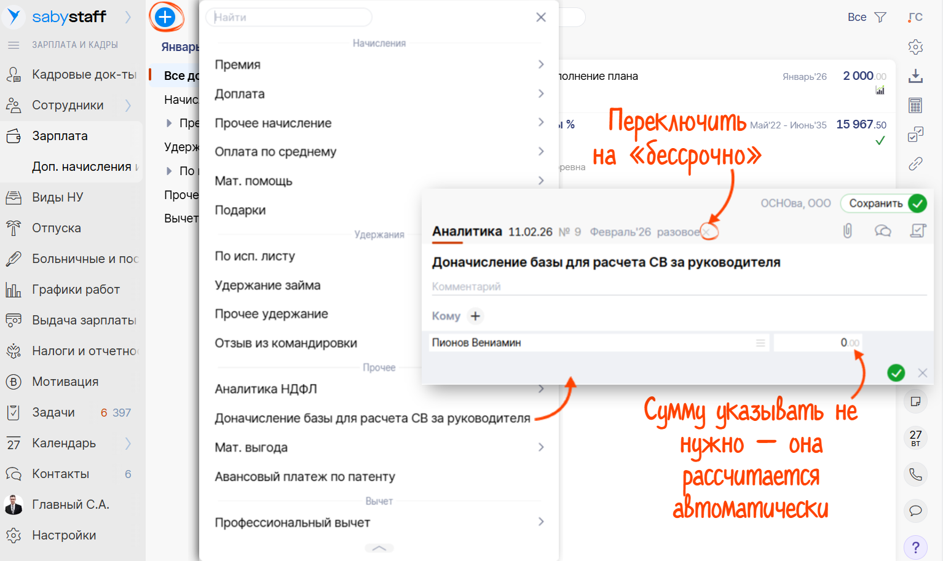Confirm the row with green checkmark
Image resolution: width=943 pixels, height=561 pixels.
(x=896, y=373)
